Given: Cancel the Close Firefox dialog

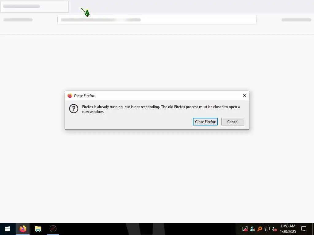Looking at the screenshot, I should coord(233,122).
